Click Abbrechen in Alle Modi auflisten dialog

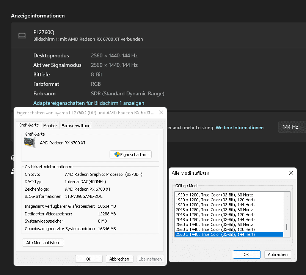(x=278, y=254)
